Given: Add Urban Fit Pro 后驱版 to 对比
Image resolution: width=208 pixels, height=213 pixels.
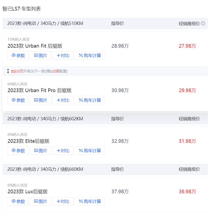Looking at the screenshot, I should pos(63,100).
